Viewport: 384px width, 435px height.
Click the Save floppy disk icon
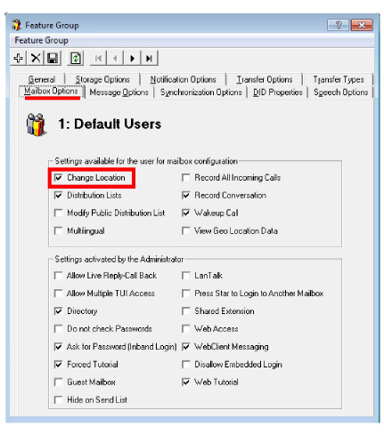tap(53, 58)
